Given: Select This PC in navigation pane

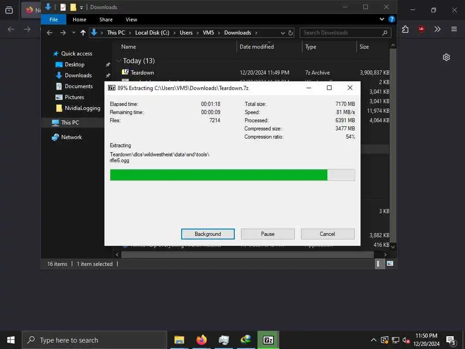Looking at the screenshot, I should pos(70,123).
